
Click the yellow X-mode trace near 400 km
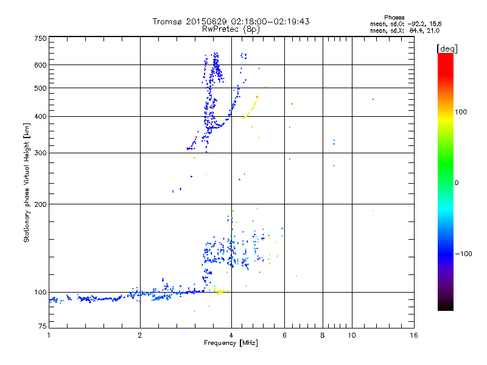point(251,108)
